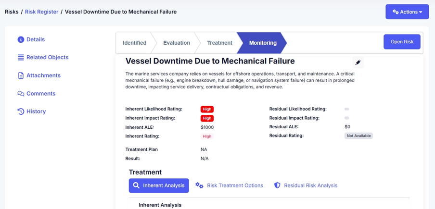Click the Not Available residual rating badge
This screenshot has width=435, height=209.
[358, 136]
